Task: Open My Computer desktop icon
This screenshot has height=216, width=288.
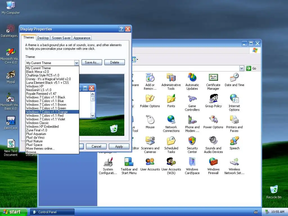Action: click(x=11, y=8)
